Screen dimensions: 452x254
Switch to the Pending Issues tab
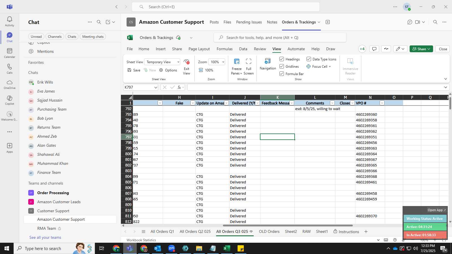click(x=249, y=22)
